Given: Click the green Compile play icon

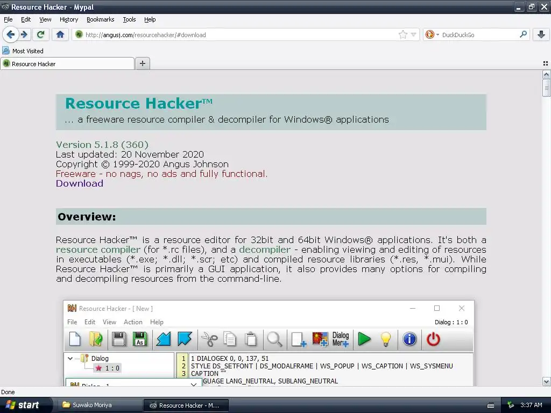Looking at the screenshot, I should [x=364, y=339].
